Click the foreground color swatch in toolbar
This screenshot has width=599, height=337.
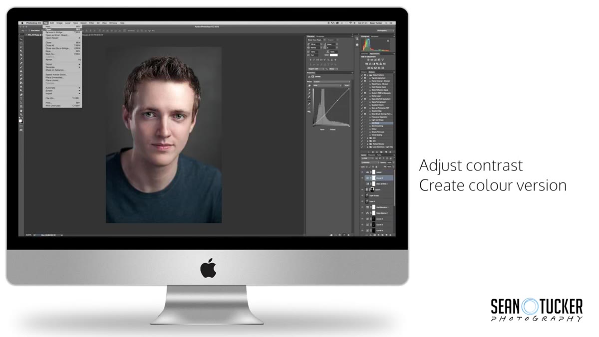[20, 121]
